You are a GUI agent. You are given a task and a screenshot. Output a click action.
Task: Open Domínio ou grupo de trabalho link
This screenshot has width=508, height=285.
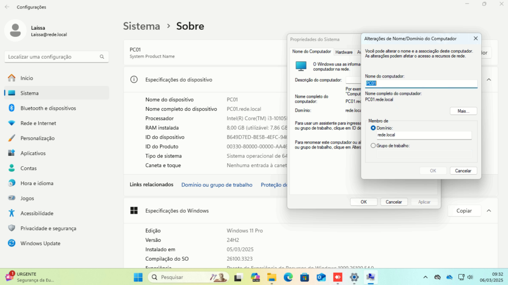coord(217,185)
